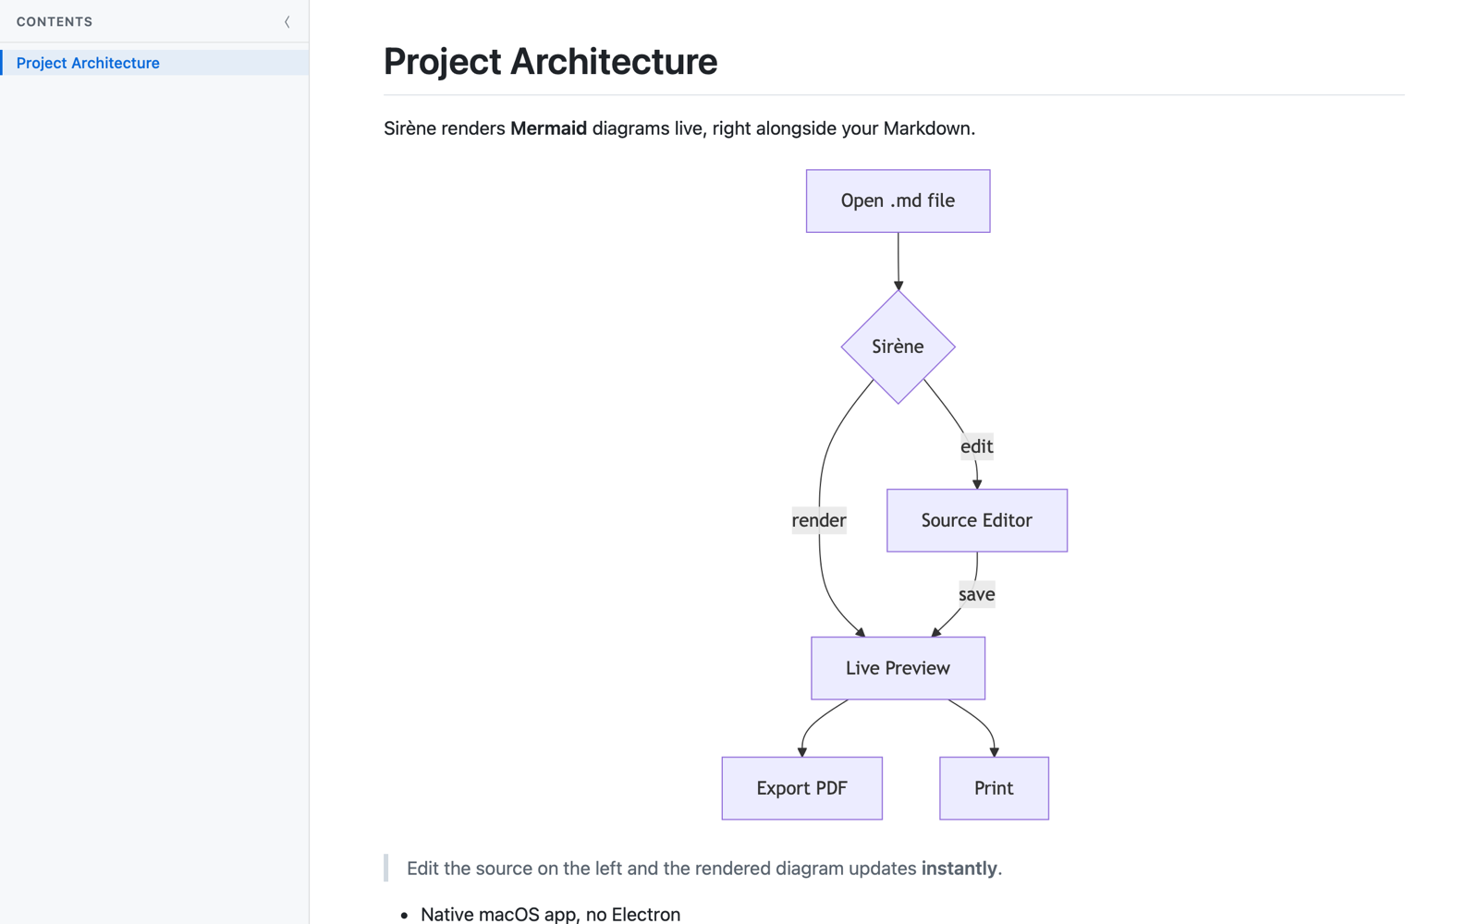Click the bold word Mermaid
The image size is (1479, 924).
[x=548, y=128]
